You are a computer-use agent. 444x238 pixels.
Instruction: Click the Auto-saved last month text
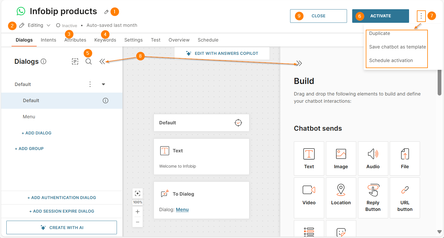[x=112, y=25]
